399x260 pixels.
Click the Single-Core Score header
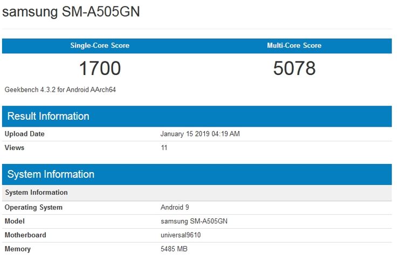coord(100,46)
